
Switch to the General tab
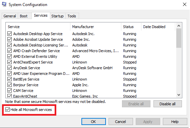(10, 16)
